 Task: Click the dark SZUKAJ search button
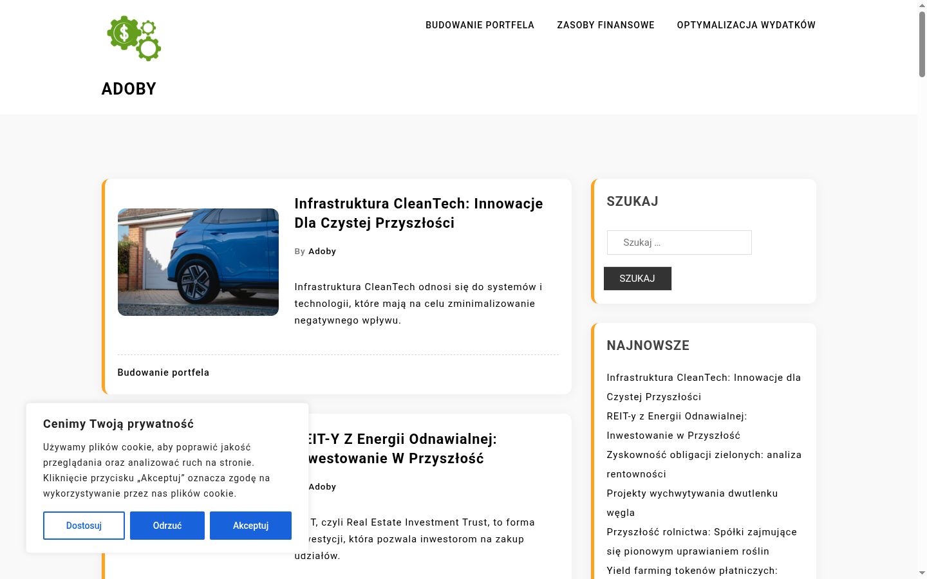coord(637,279)
